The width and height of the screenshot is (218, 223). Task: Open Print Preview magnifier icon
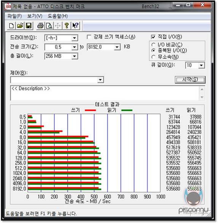[x=49, y=26]
